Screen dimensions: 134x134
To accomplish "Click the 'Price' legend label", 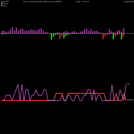I will (x=4, y=6).
